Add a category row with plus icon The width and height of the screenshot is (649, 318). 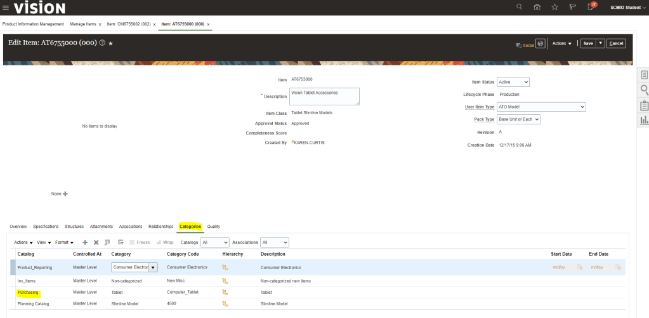tap(85, 242)
